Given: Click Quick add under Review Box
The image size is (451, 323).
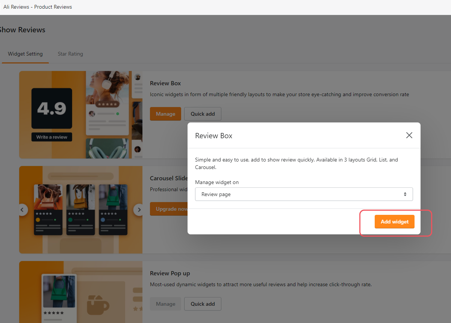Looking at the screenshot, I should [x=203, y=114].
